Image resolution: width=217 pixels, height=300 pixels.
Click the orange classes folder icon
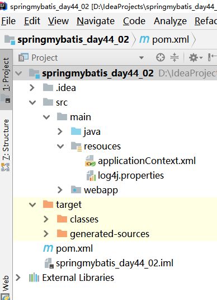pyautogui.click(x=62, y=219)
